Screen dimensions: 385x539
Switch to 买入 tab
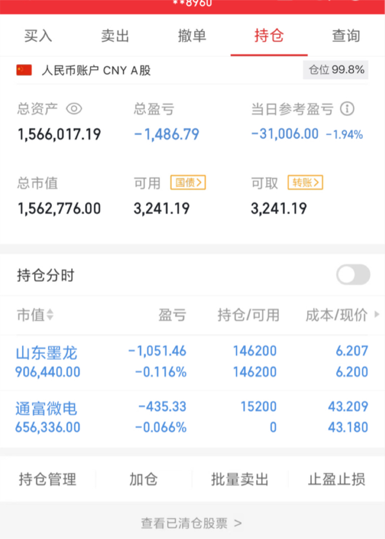[38, 36]
